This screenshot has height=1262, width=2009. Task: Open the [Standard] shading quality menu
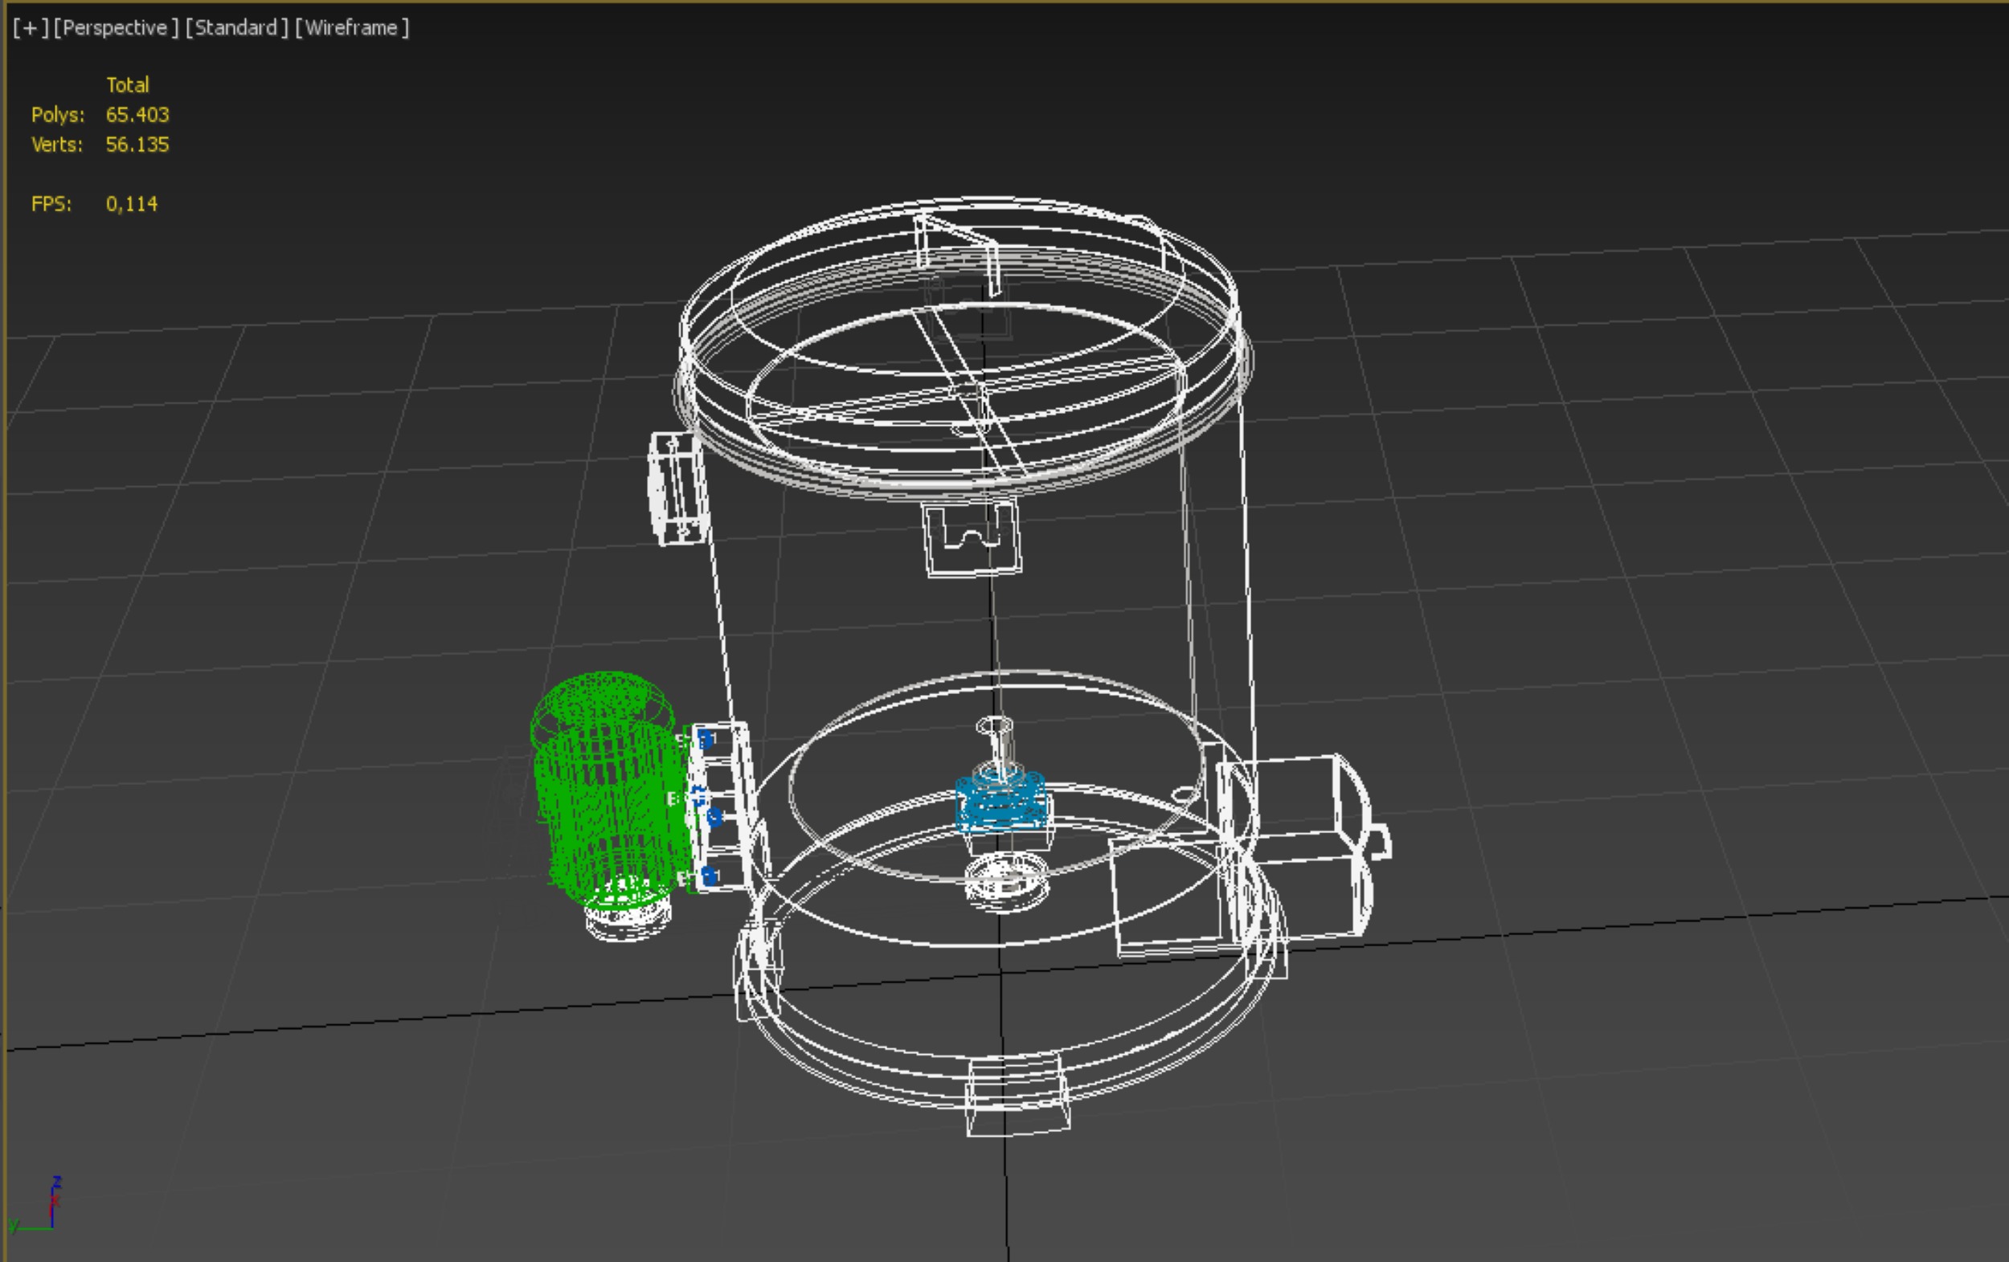(x=237, y=27)
